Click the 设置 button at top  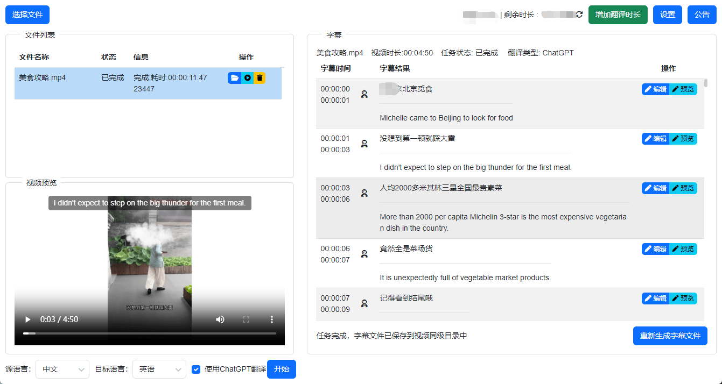click(668, 15)
